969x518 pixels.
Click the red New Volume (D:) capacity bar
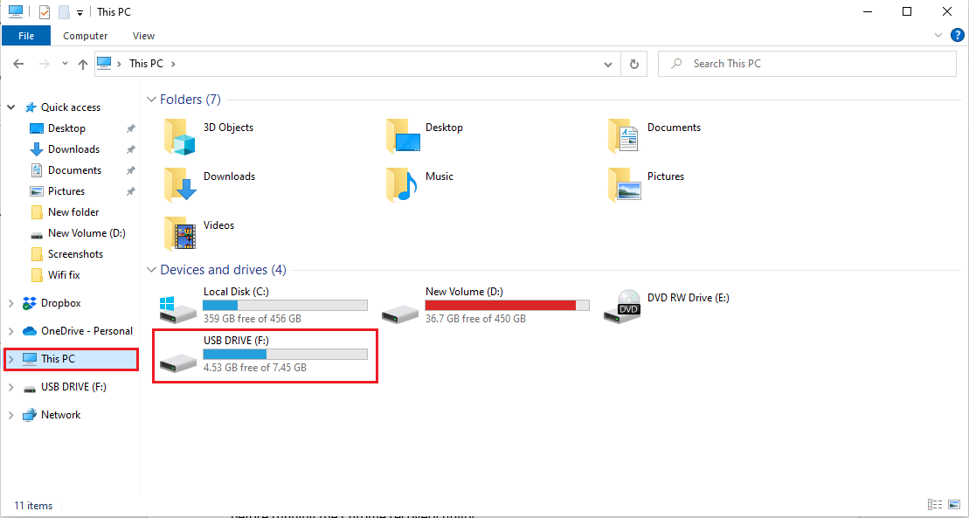click(x=507, y=306)
